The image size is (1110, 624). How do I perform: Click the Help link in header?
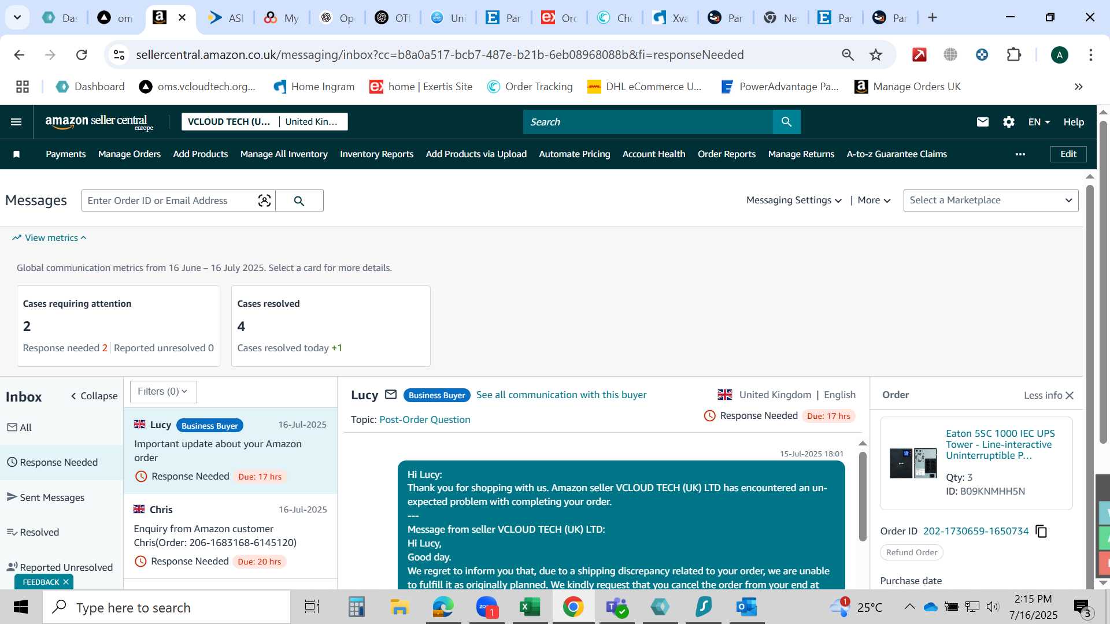(1074, 122)
